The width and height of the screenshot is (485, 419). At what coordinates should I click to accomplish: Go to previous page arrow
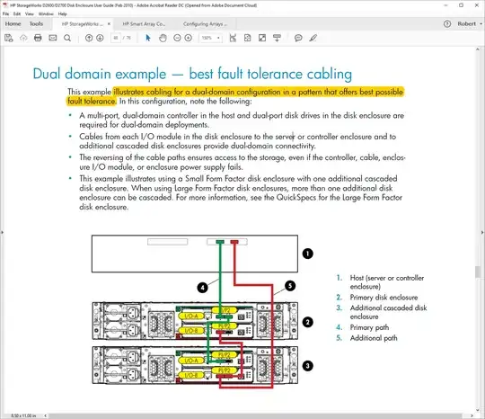coord(89,38)
